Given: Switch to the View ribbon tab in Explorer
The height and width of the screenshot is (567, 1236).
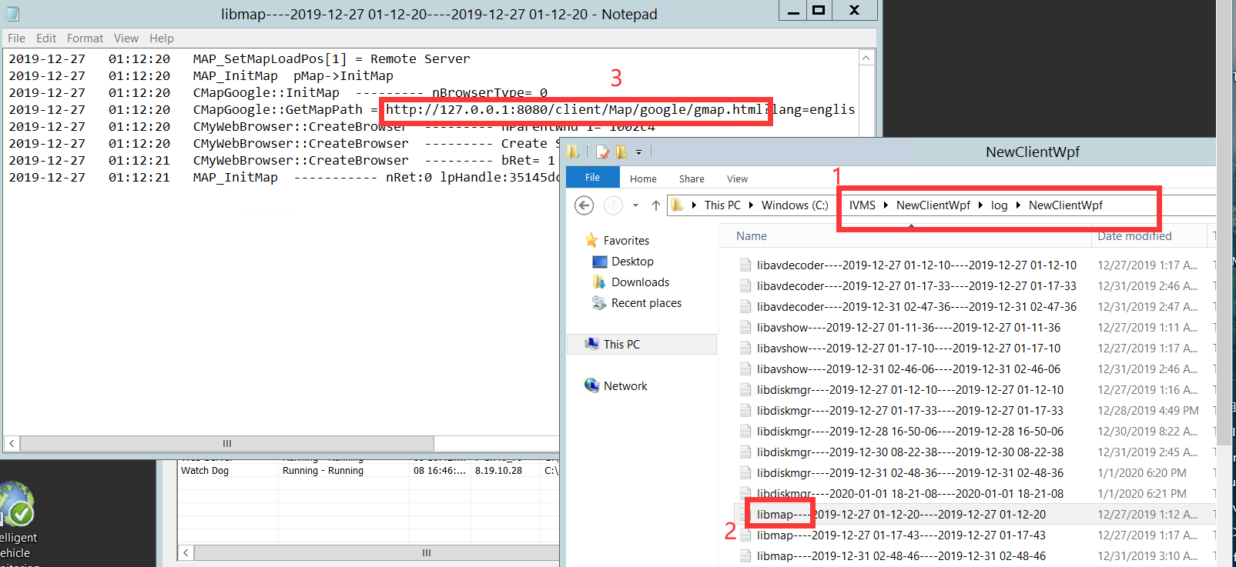Looking at the screenshot, I should (737, 178).
